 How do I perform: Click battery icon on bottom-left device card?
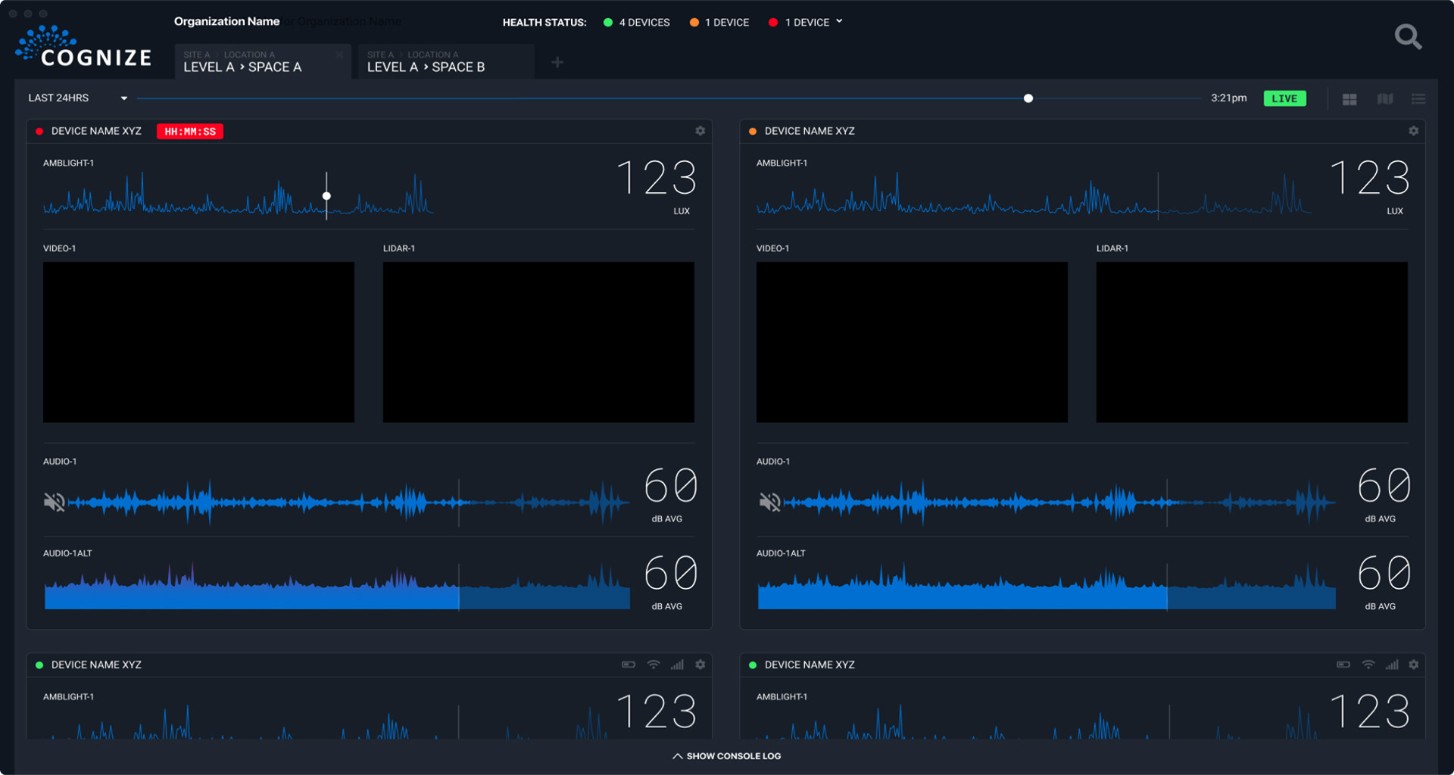629,665
